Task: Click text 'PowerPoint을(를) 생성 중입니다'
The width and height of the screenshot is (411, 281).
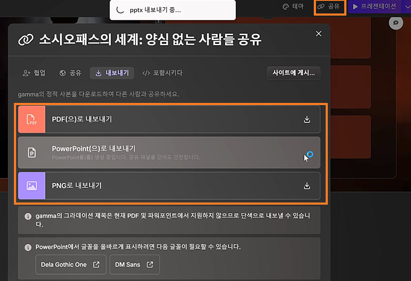Action: tap(90, 157)
